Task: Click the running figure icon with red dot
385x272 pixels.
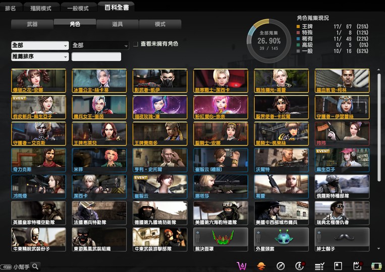Action: click(x=300, y=266)
